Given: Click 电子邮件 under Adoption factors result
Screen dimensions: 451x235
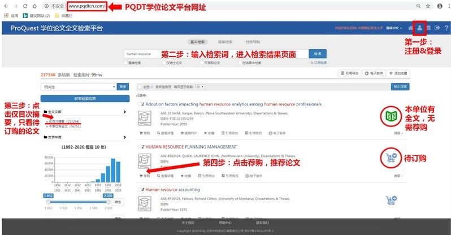Looking at the screenshot, I should 277,133.
